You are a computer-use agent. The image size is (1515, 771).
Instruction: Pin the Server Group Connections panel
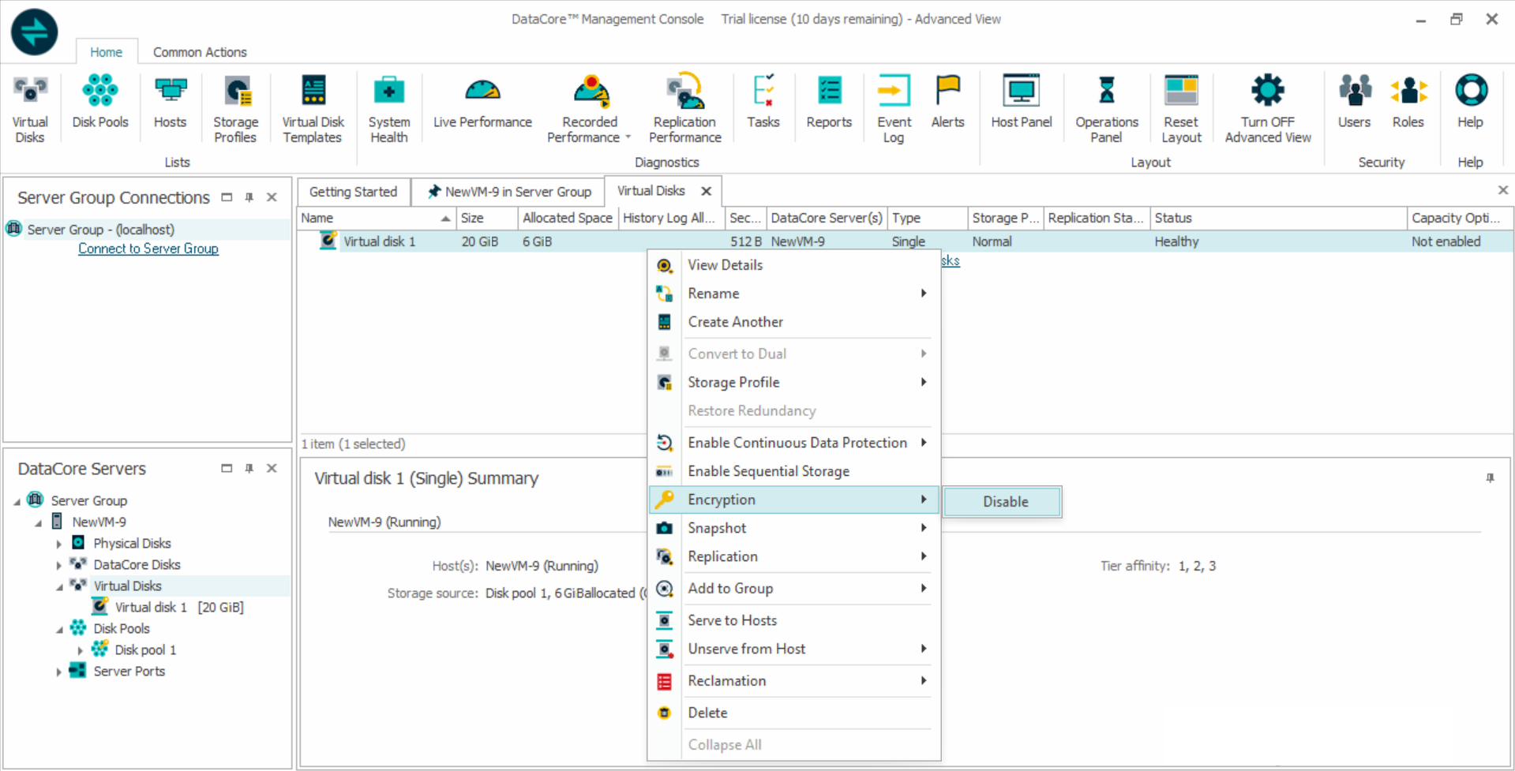249,197
